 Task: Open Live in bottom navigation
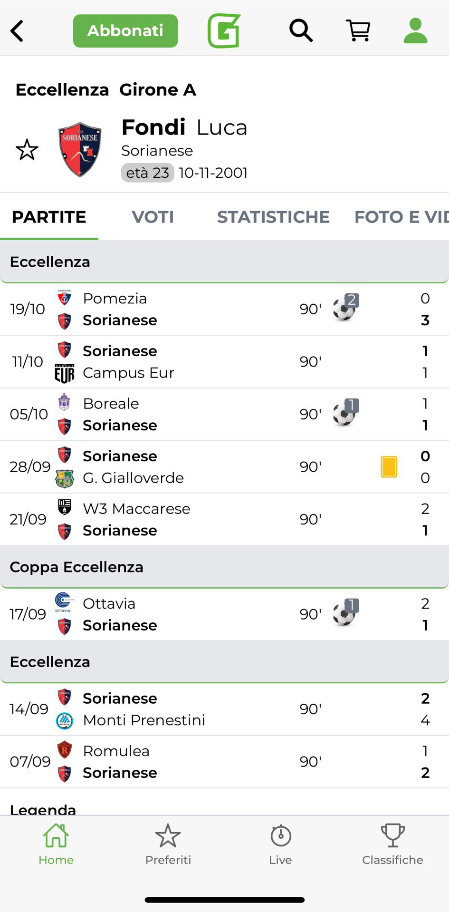tap(280, 844)
